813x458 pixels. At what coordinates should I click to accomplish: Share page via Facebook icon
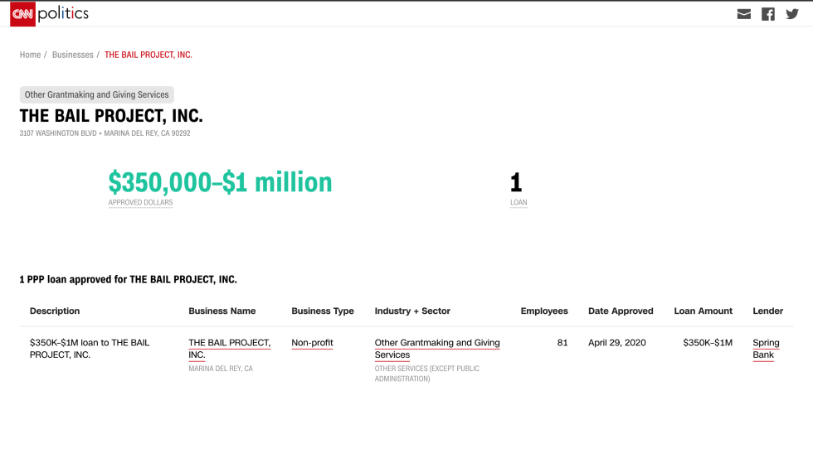tap(768, 14)
